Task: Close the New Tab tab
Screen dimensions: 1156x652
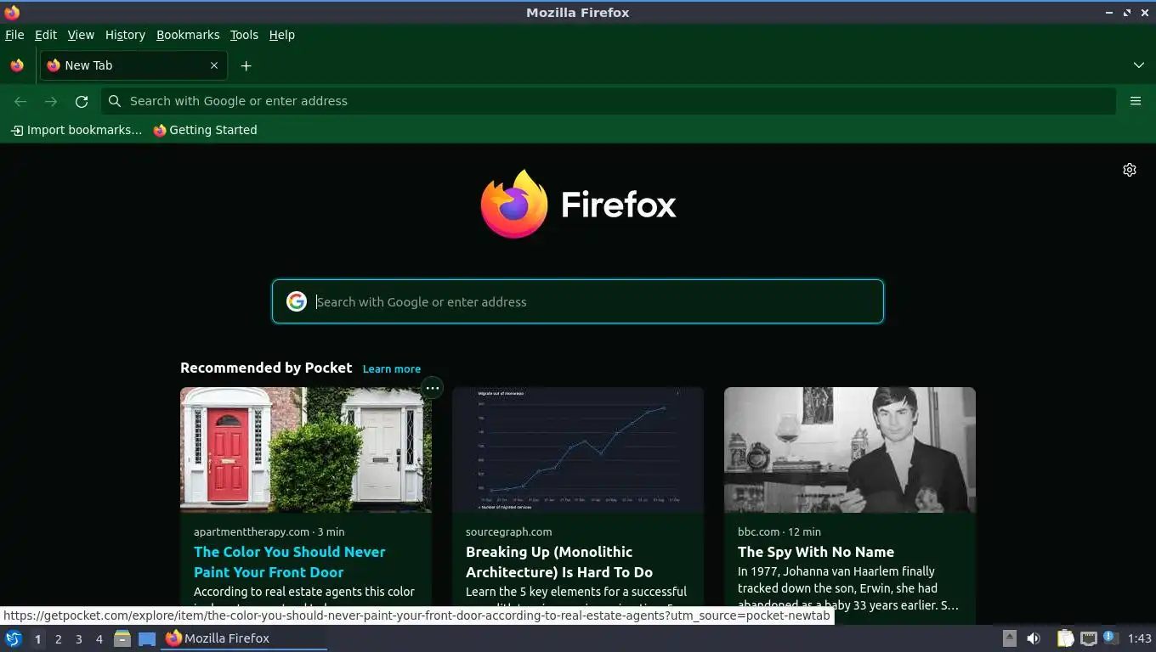Action: click(214, 65)
